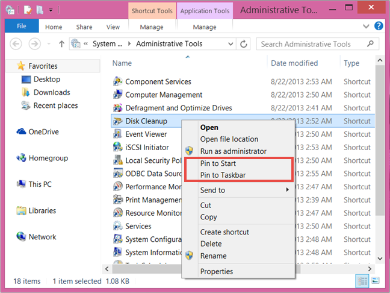Screen dimensions: 390x293
Task: Go up one folder level
Action: (x=61, y=44)
